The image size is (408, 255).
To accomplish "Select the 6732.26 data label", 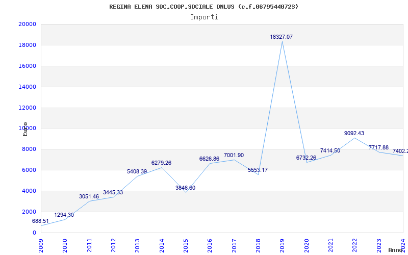I will pyautogui.click(x=306, y=158).
